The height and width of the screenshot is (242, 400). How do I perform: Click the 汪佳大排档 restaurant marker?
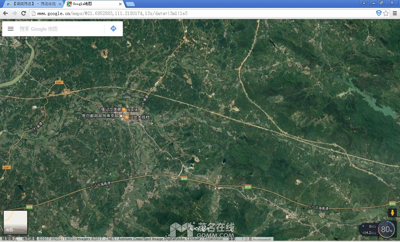127,118
